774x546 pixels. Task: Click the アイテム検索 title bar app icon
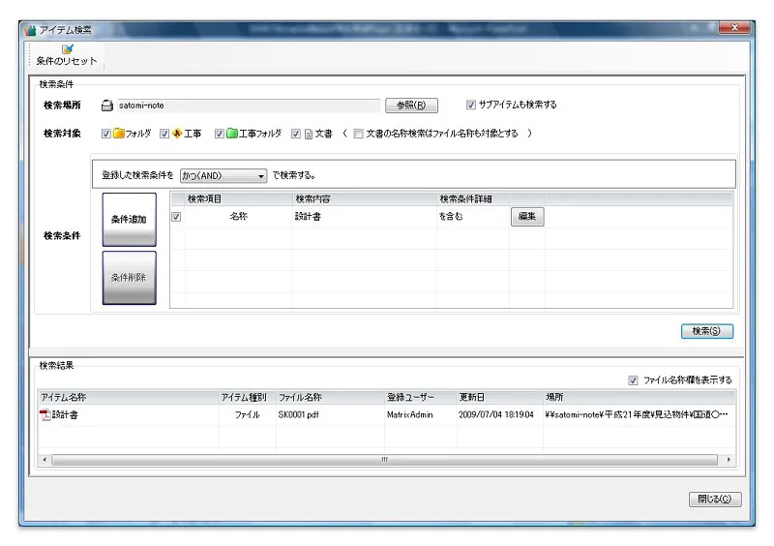[x=30, y=29]
